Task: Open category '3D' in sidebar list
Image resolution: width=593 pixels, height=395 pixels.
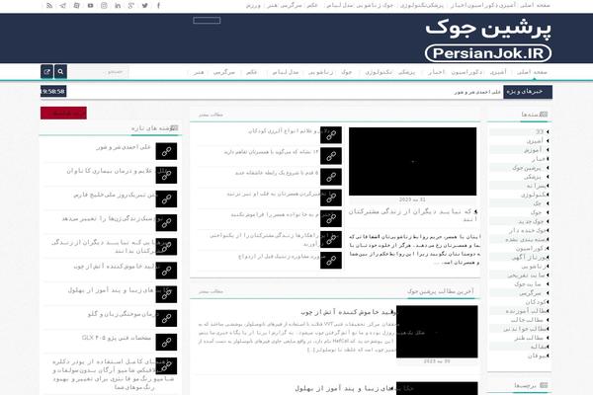Action: [540, 131]
